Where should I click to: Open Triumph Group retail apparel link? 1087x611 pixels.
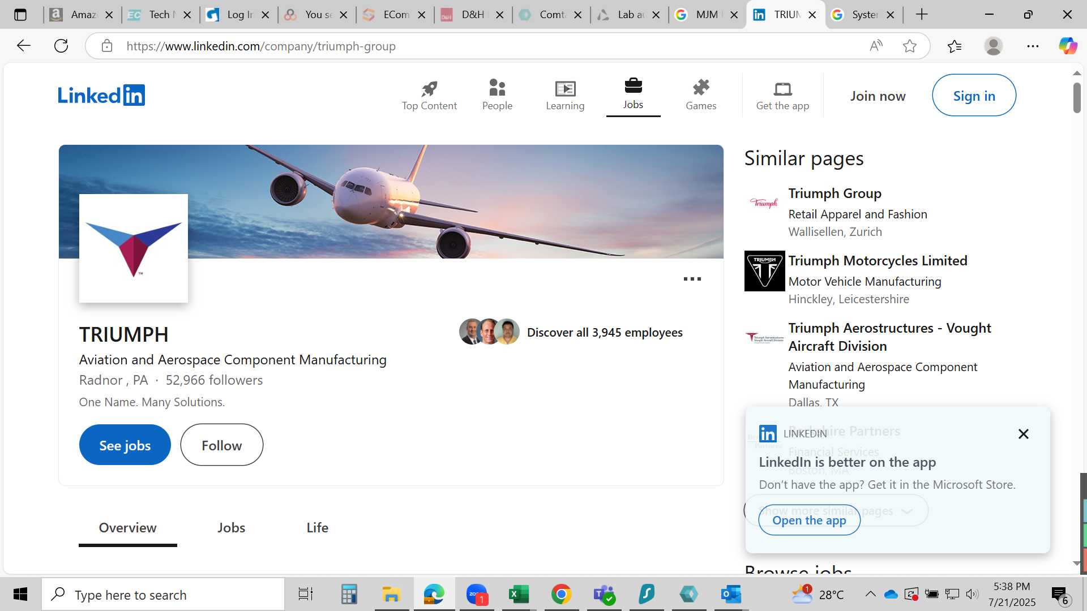tap(834, 193)
